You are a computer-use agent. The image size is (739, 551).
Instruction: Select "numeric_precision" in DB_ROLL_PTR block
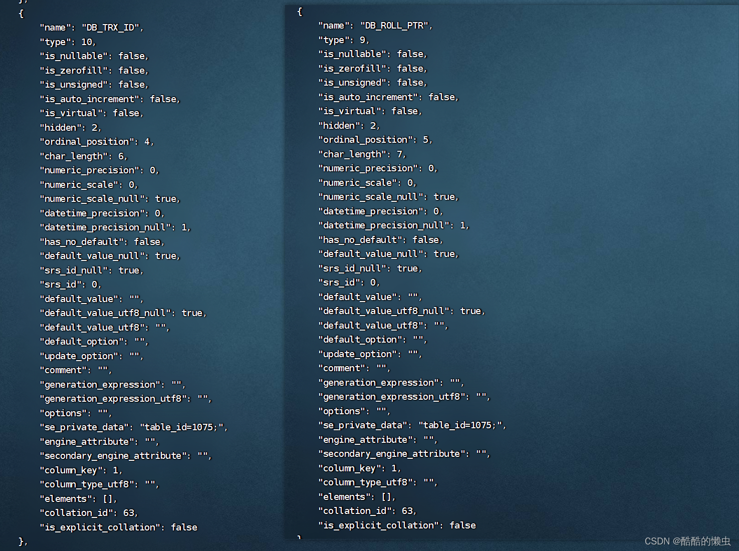coord(378,168)
